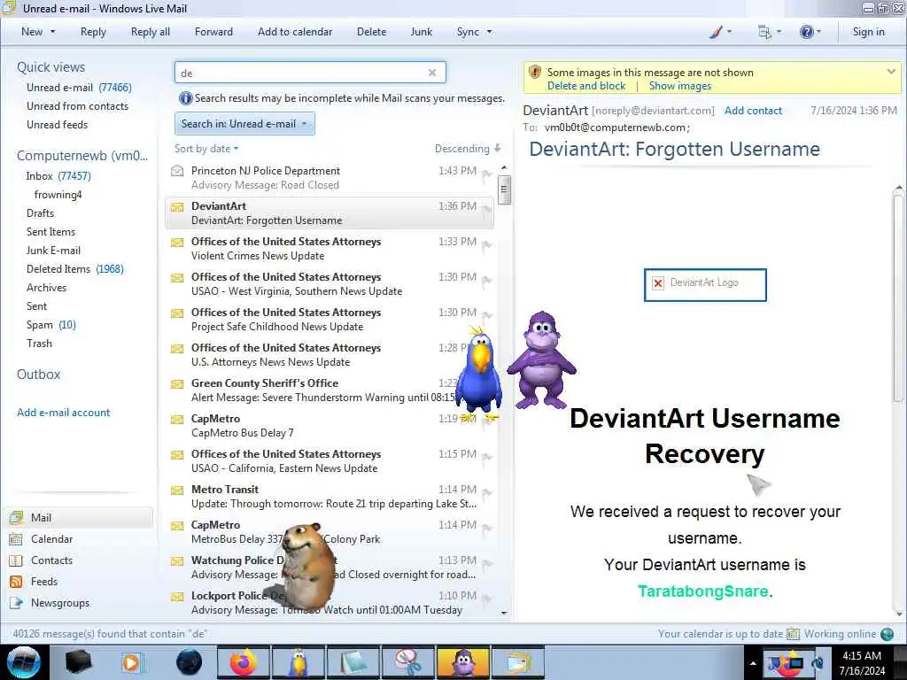Open the Sort by date dropdown

click(206, 149)
